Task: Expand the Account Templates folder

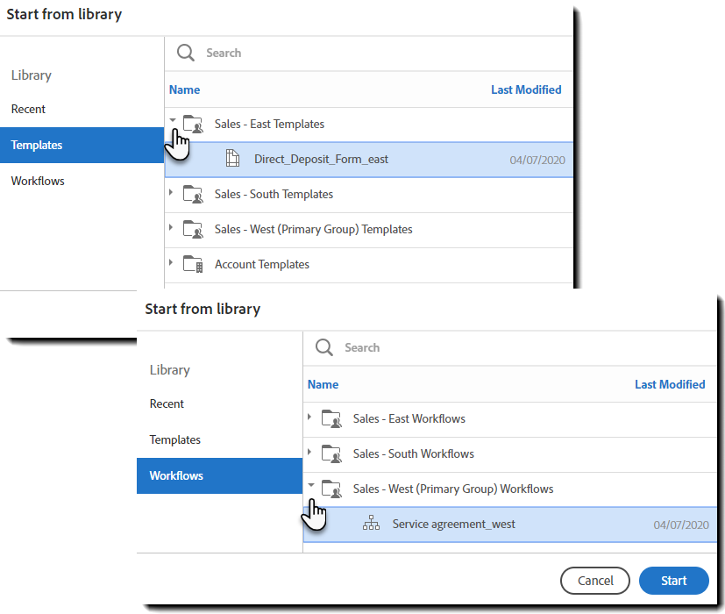Action: point(171,263)
